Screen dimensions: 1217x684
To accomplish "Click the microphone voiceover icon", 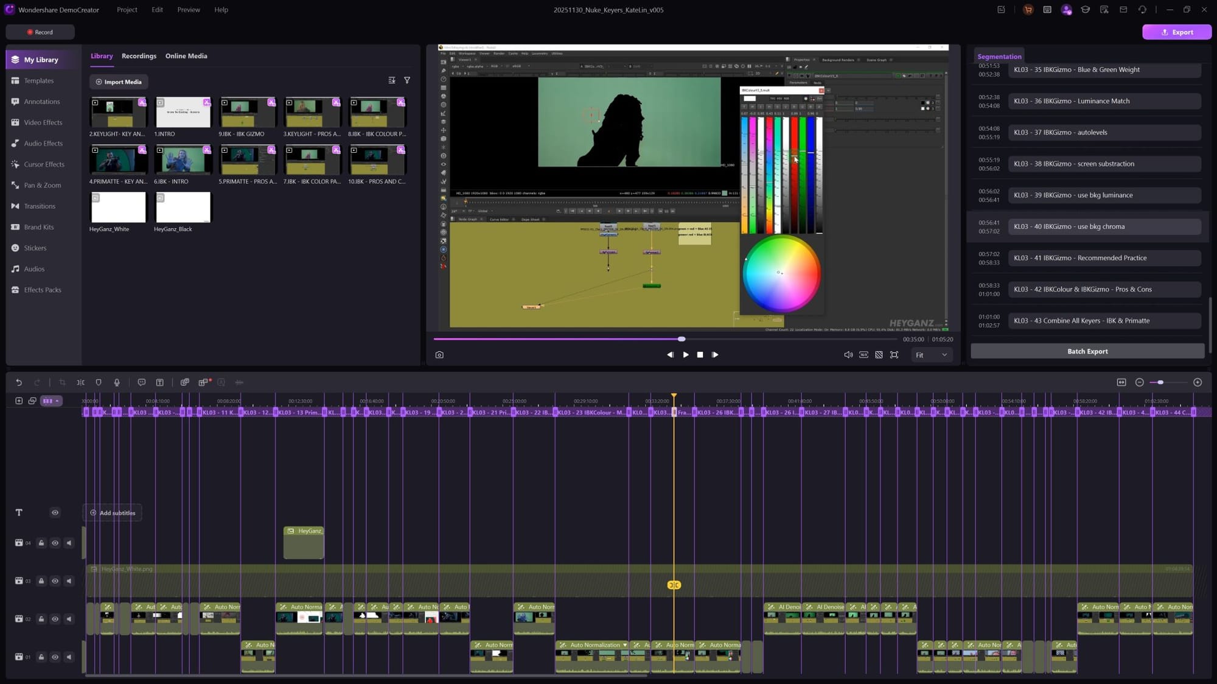I will coord(117,382).
